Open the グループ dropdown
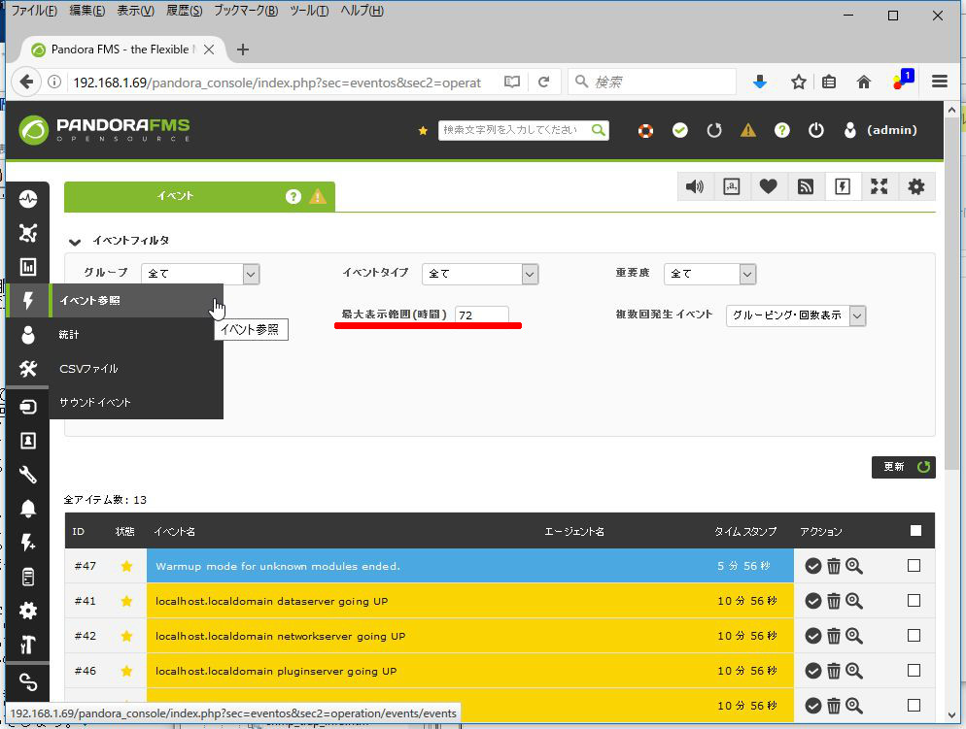This screenshot has width=966, height=729. tap(200, 274)
